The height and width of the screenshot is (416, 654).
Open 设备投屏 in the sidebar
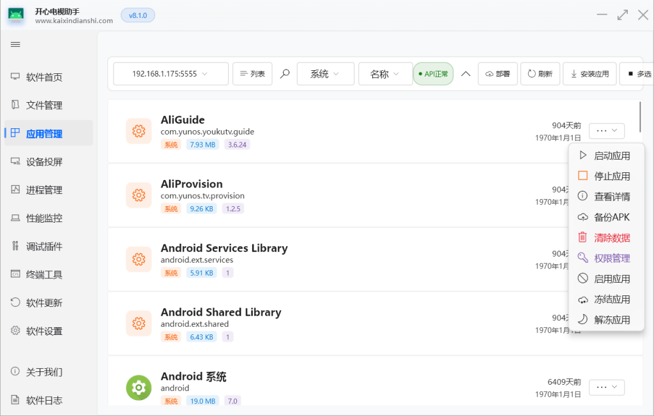click(44, 161)
